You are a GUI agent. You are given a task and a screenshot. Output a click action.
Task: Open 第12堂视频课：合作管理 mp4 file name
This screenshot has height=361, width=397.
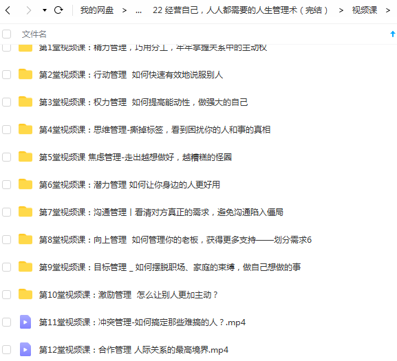pos(133,349)
